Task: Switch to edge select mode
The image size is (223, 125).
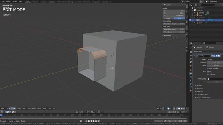Action: point(13,109)
